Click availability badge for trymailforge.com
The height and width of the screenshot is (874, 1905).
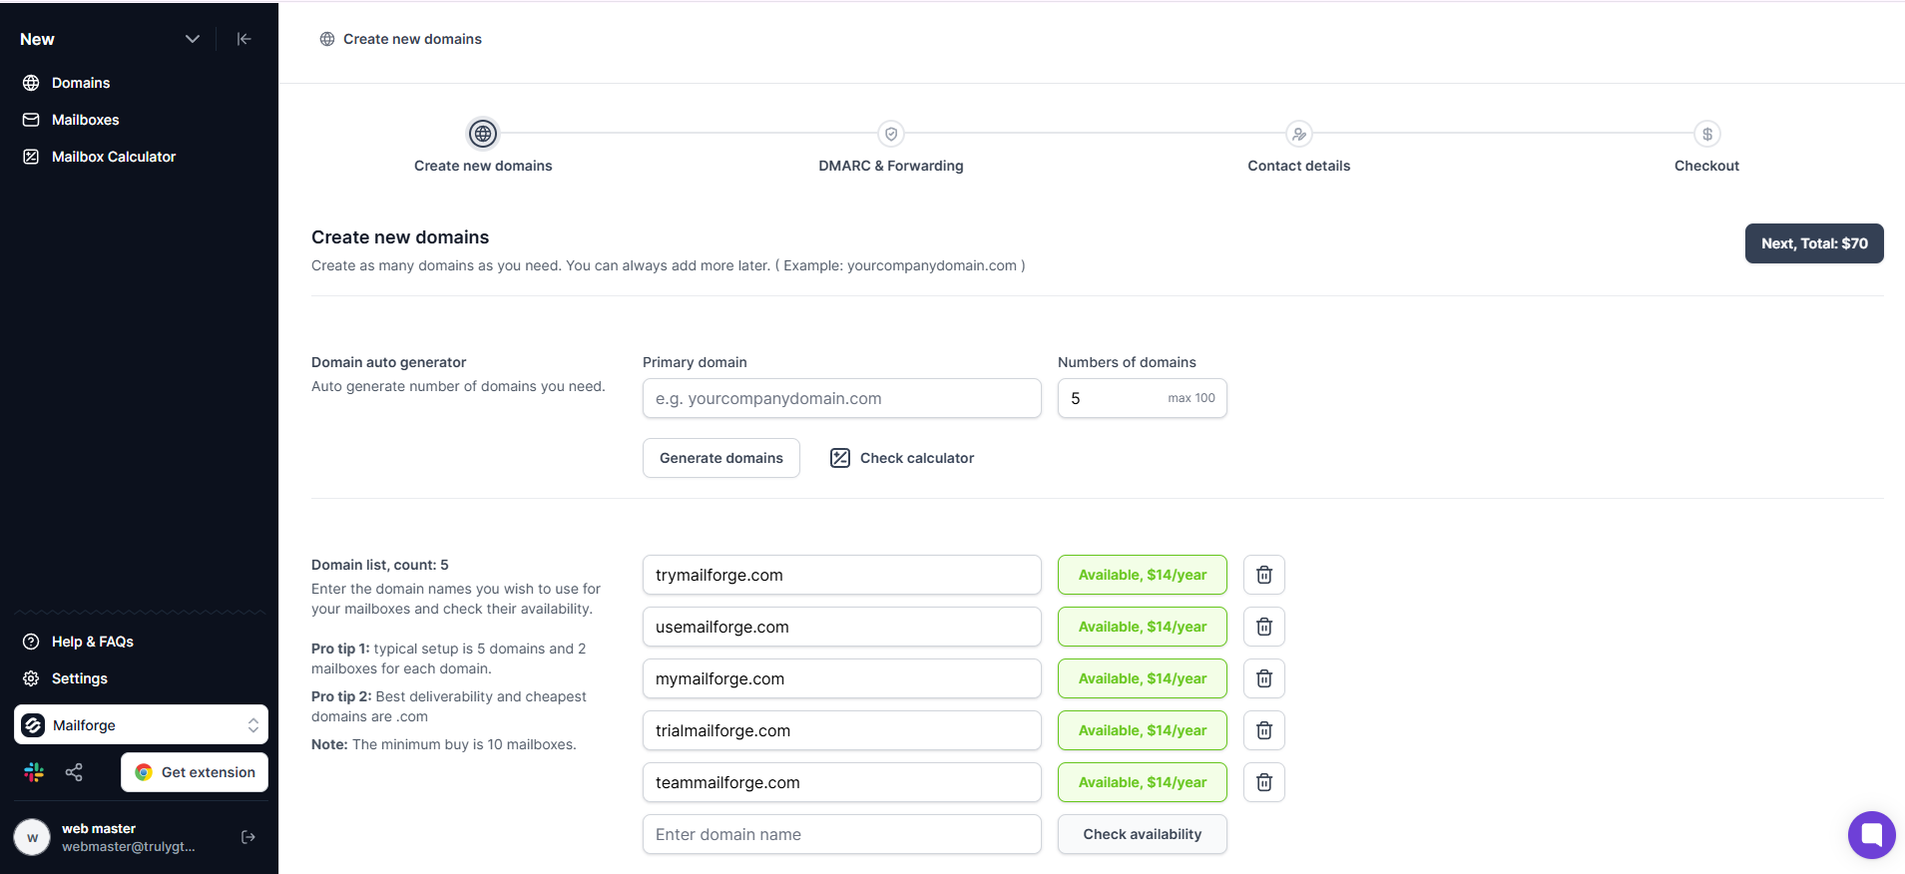point(1143,575)
